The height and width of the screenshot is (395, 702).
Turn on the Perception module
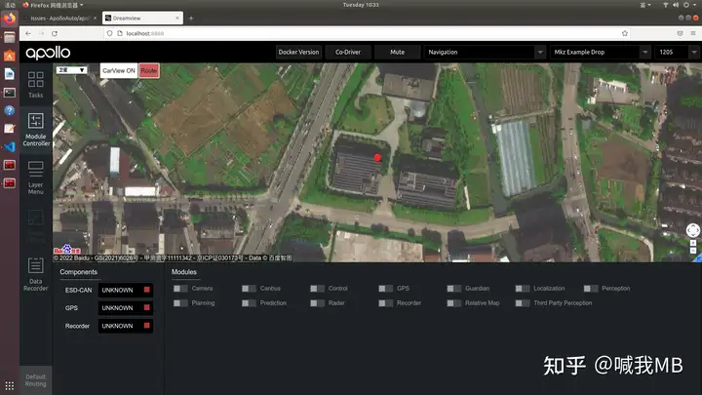tap(591, 289)
